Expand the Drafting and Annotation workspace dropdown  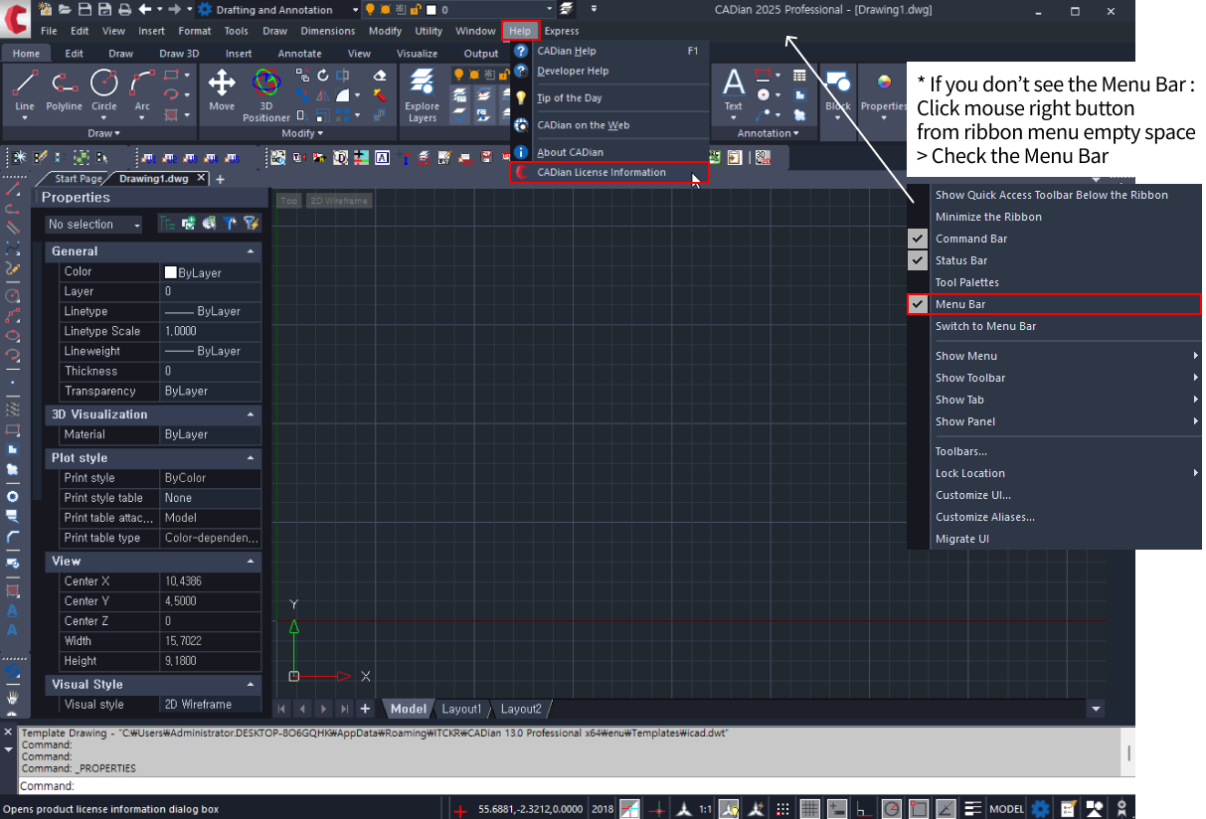(350, 10)
